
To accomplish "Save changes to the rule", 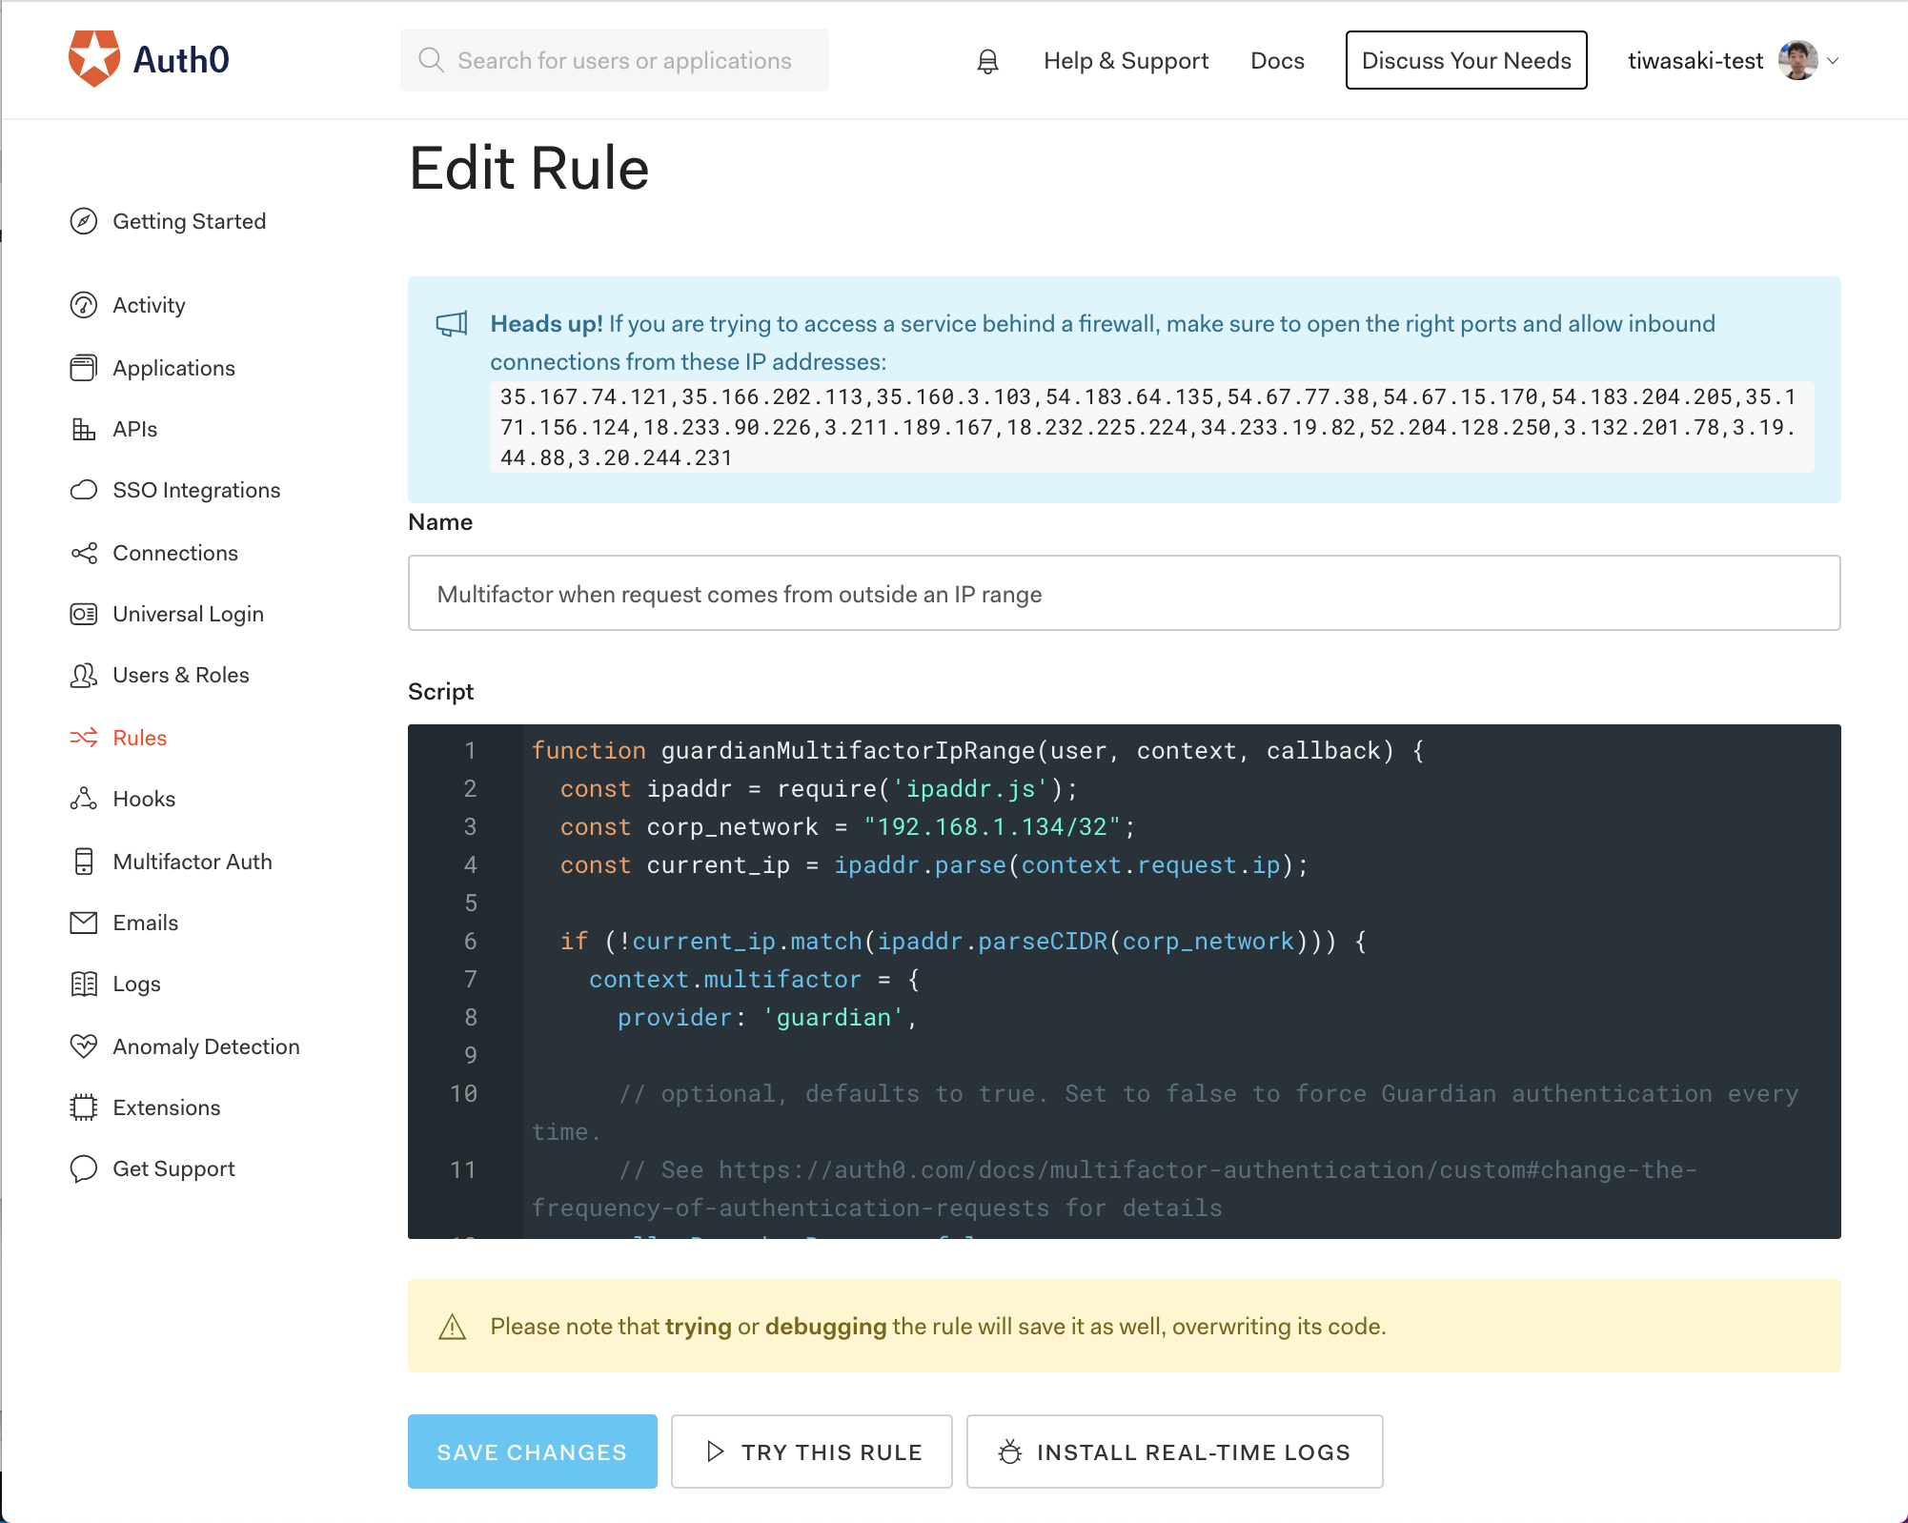I will coord(532,1452).
